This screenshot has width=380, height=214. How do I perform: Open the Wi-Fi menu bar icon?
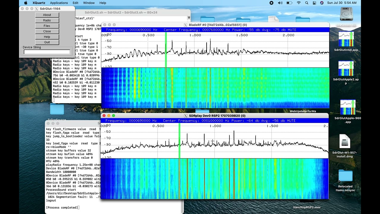(x=299, y=3)
